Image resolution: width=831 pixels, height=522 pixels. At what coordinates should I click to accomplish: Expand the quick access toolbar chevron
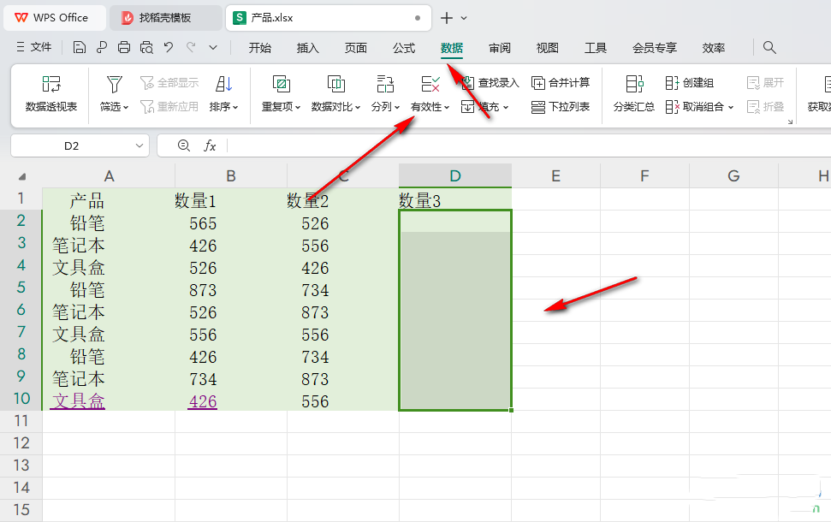pos(213,48)
